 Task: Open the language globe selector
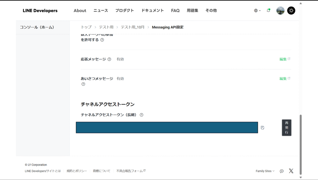(257, 11)
